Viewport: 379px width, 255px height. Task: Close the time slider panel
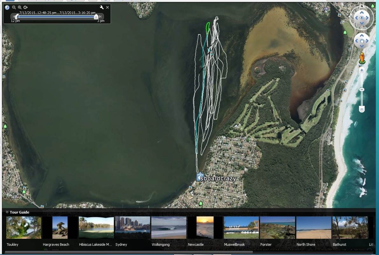pyautogui.click(x=107, y=7)
